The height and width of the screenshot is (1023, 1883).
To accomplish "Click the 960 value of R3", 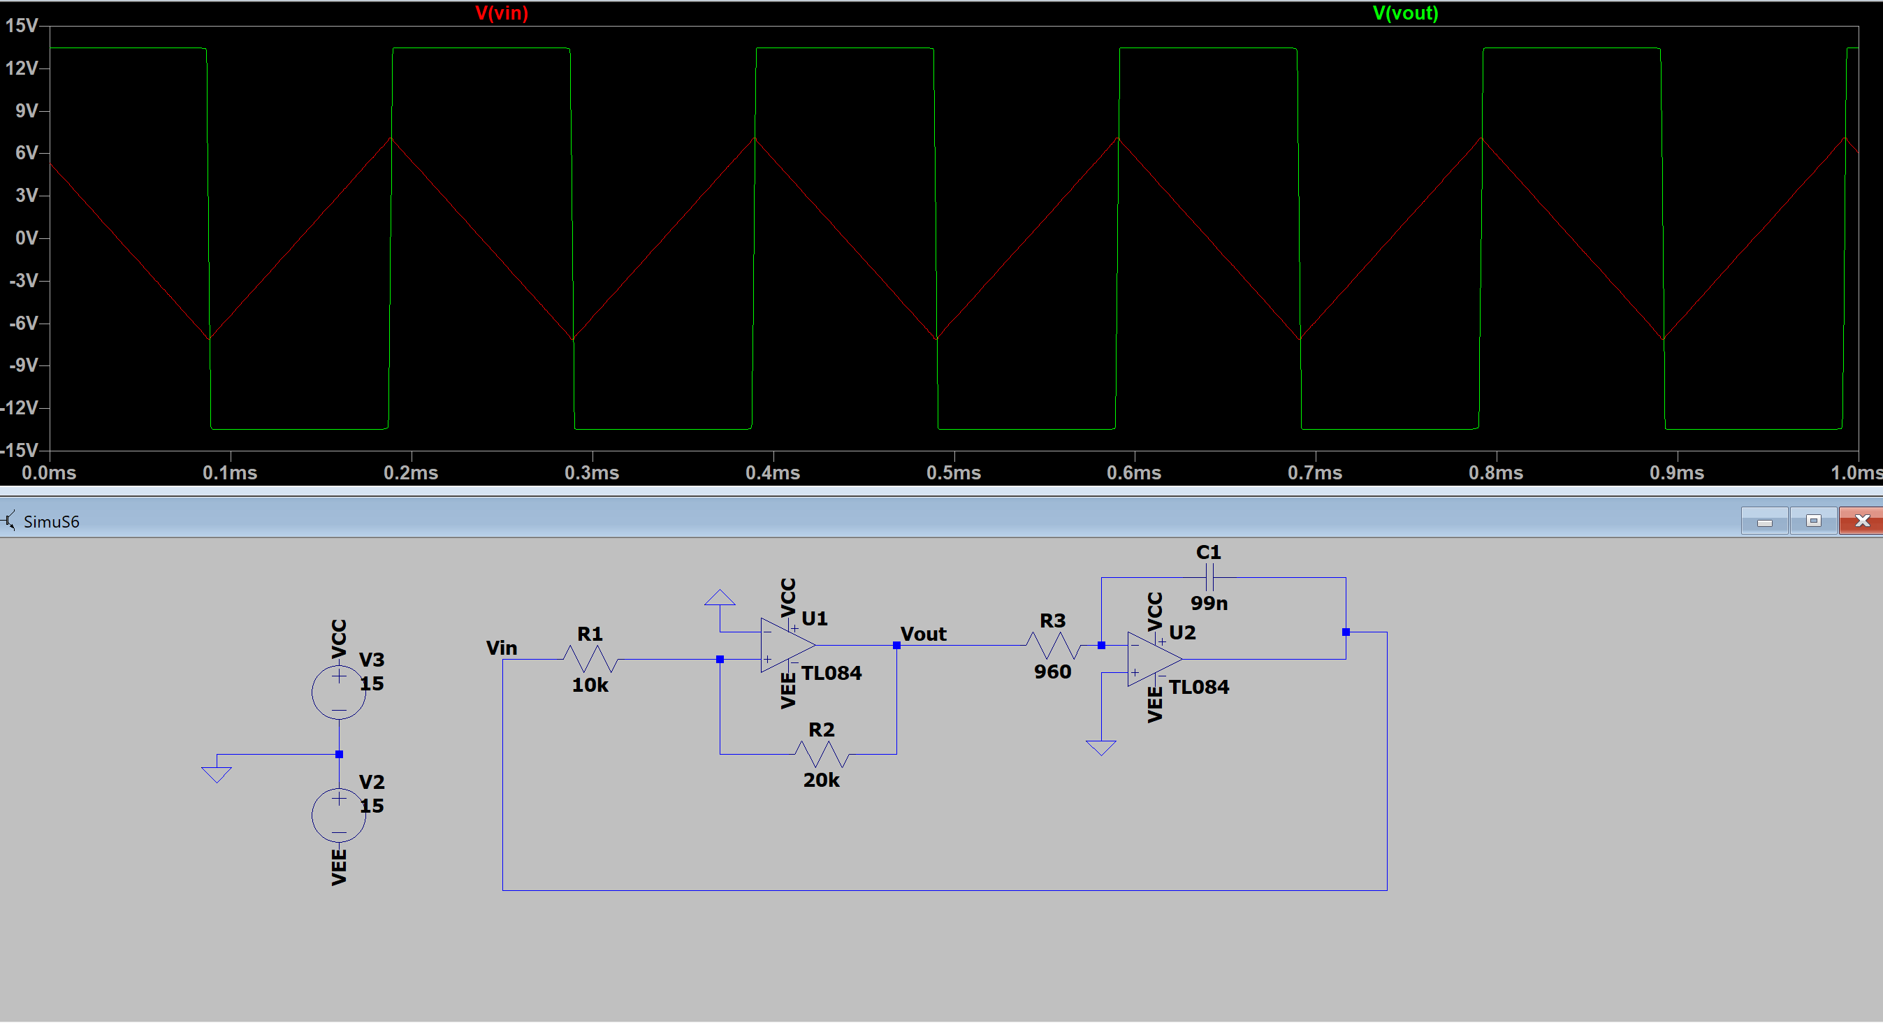I will [1053, 672].
